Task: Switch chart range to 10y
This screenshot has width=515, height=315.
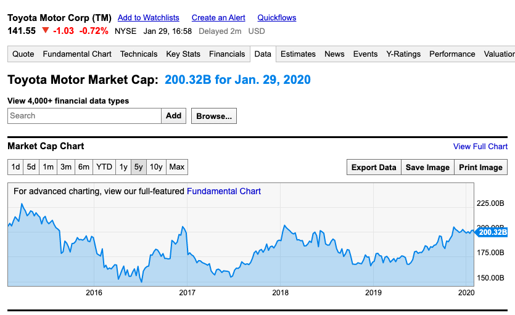Action: (156, 167)
